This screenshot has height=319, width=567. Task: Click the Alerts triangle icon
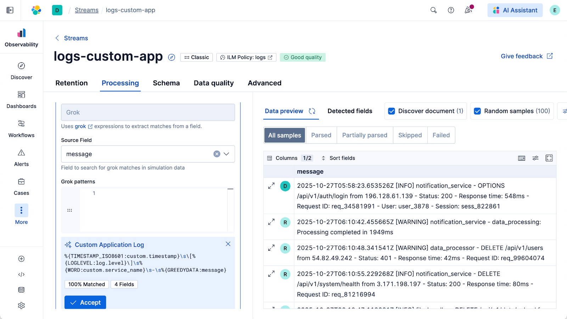coord(21,153)
